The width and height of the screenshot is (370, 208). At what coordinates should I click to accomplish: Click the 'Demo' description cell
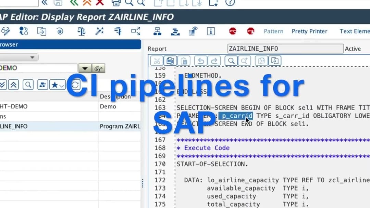[108, 106]
